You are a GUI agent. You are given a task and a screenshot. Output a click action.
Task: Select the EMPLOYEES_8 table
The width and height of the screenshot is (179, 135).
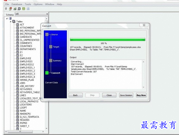click(27, 77)
